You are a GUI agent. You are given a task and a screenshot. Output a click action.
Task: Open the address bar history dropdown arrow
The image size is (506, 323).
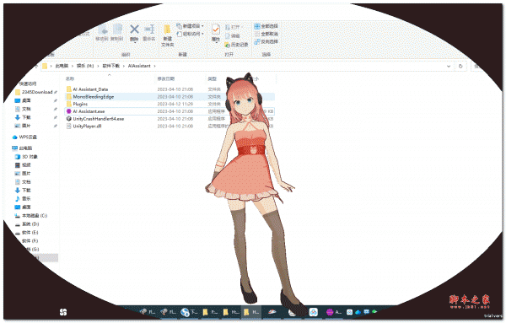449,66
